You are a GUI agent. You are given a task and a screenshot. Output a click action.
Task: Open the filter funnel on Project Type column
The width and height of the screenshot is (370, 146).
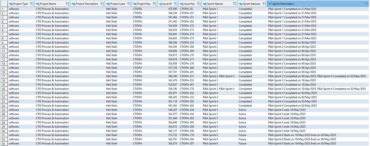tap(31, 4)
